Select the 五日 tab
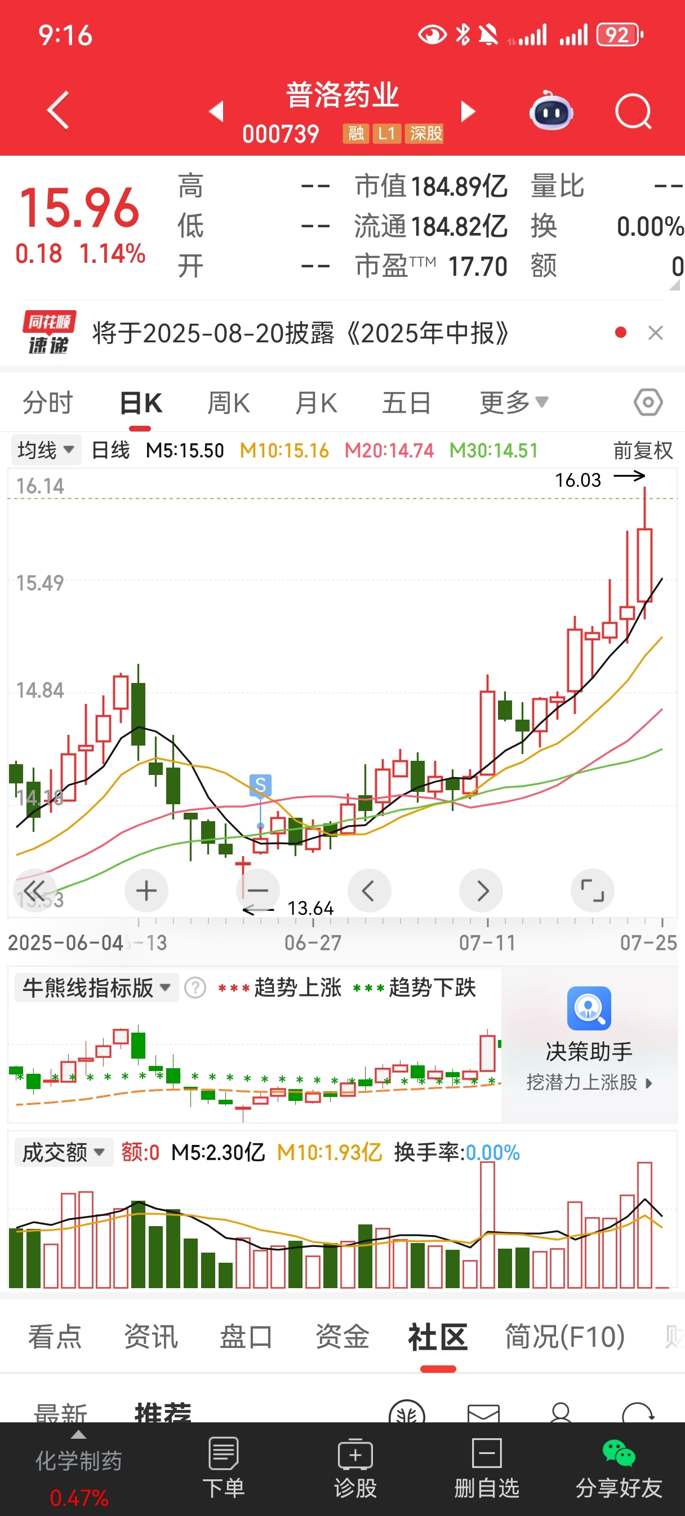Image resolution: width=685 pixels, height=1516 pixels. tap(406, 403)
